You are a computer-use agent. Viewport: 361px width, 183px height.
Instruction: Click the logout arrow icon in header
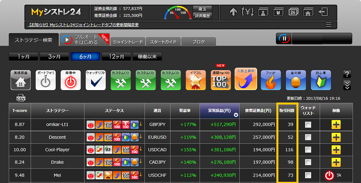(322, 12)
